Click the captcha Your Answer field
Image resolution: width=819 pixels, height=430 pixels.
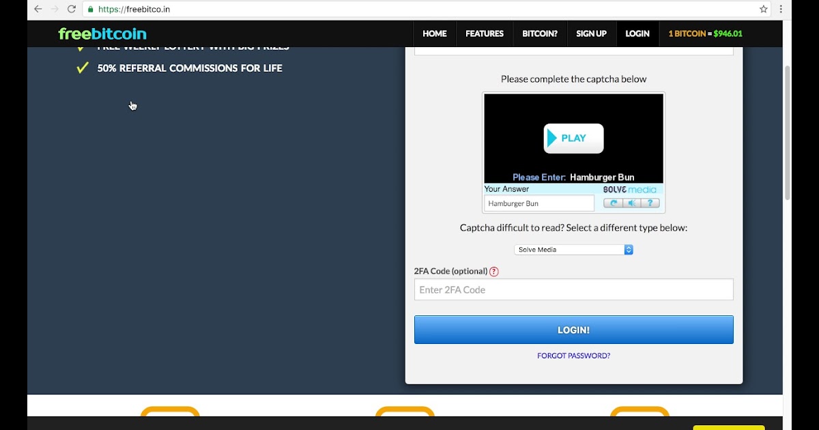(x=539, y=203)
